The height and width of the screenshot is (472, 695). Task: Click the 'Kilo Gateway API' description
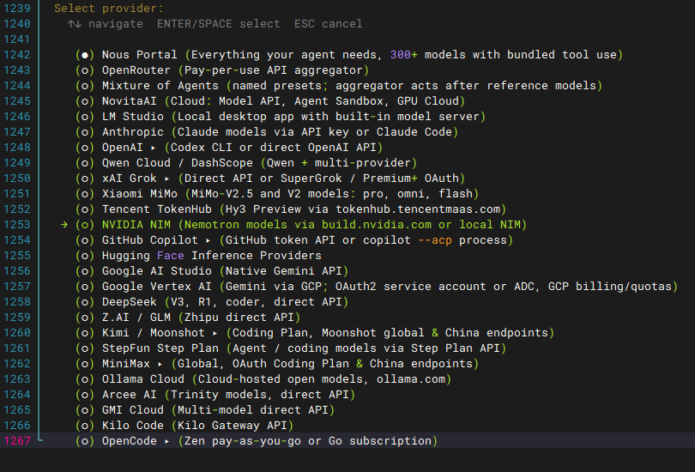click(x=233, y=426)
